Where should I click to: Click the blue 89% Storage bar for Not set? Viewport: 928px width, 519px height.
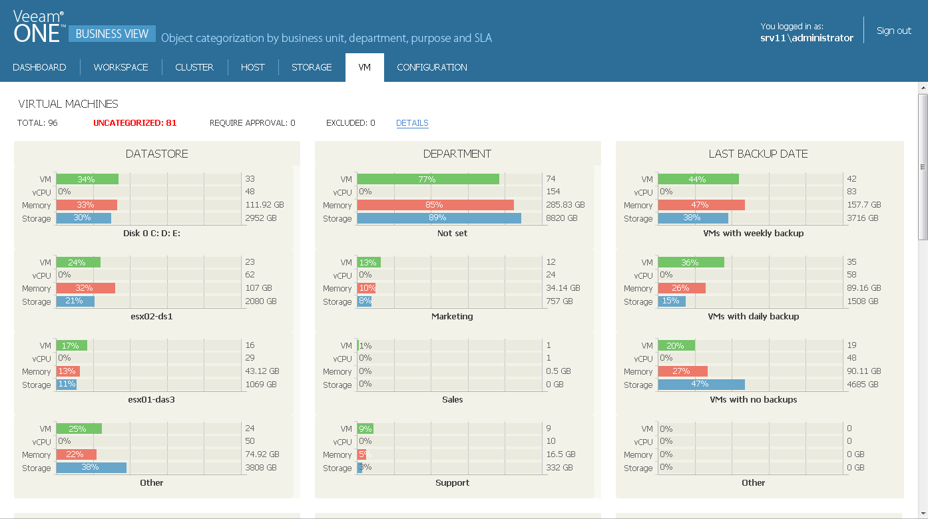pyautogui.click(x=439, y=218)
